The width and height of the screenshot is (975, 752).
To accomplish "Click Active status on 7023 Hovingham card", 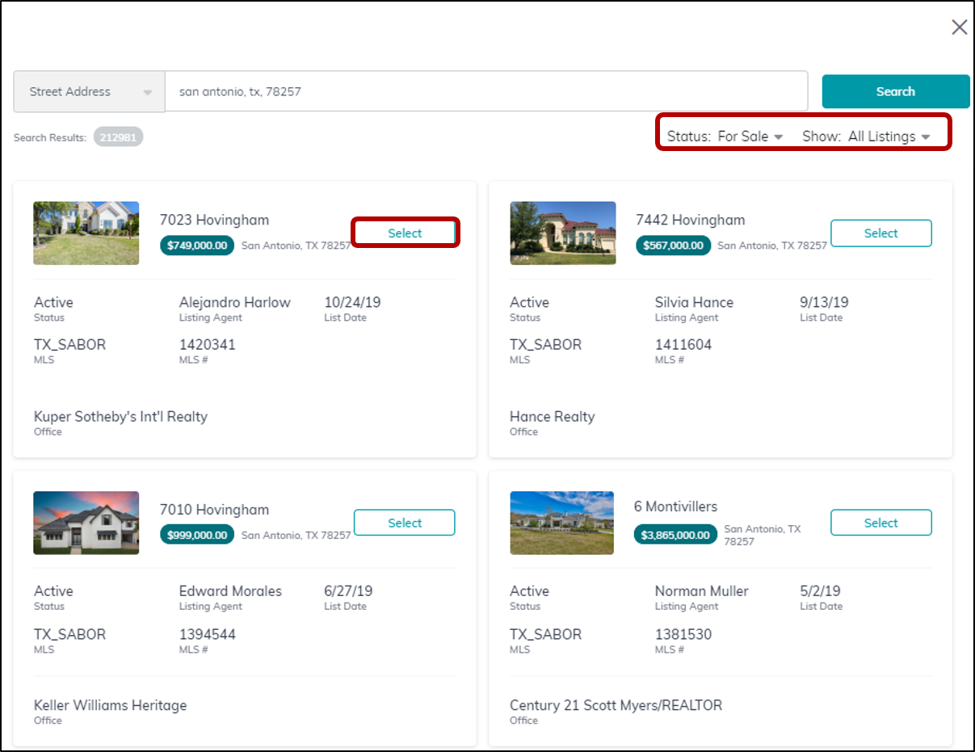I will coord(53,302).
